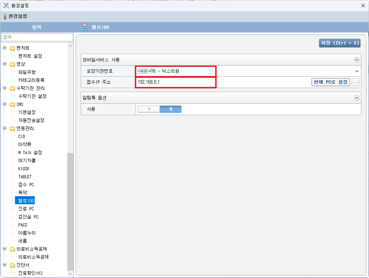Click the 펜차트 folder icon
Screen dimensions: 369x278
[12, 48]
